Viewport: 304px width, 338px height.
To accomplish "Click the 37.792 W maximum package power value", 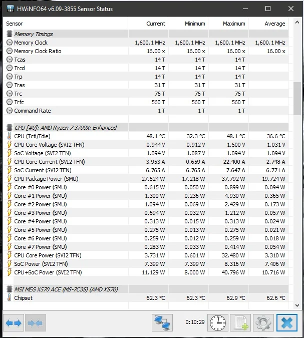I will pyautogui.click(x=233, y=179).
